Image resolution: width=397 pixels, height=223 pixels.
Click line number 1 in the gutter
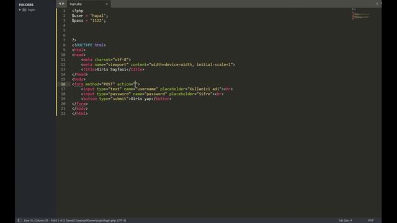pos(64,11)
